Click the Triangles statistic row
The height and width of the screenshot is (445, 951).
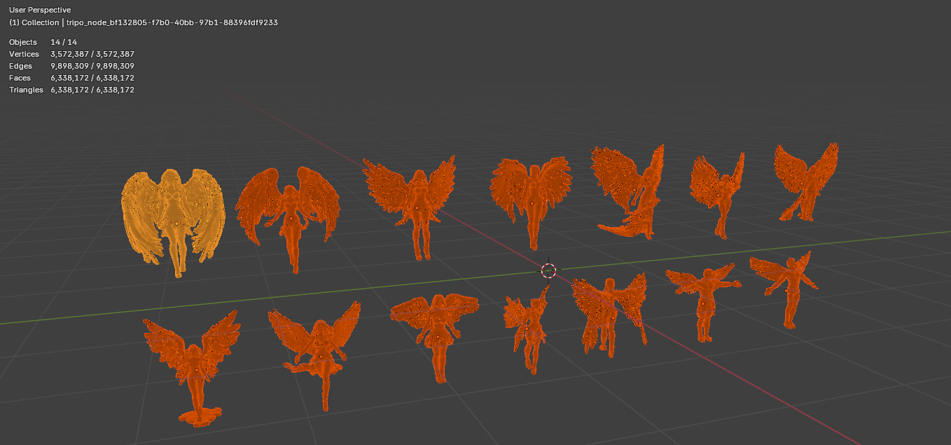pyautogui.click(x=71, y=90)
